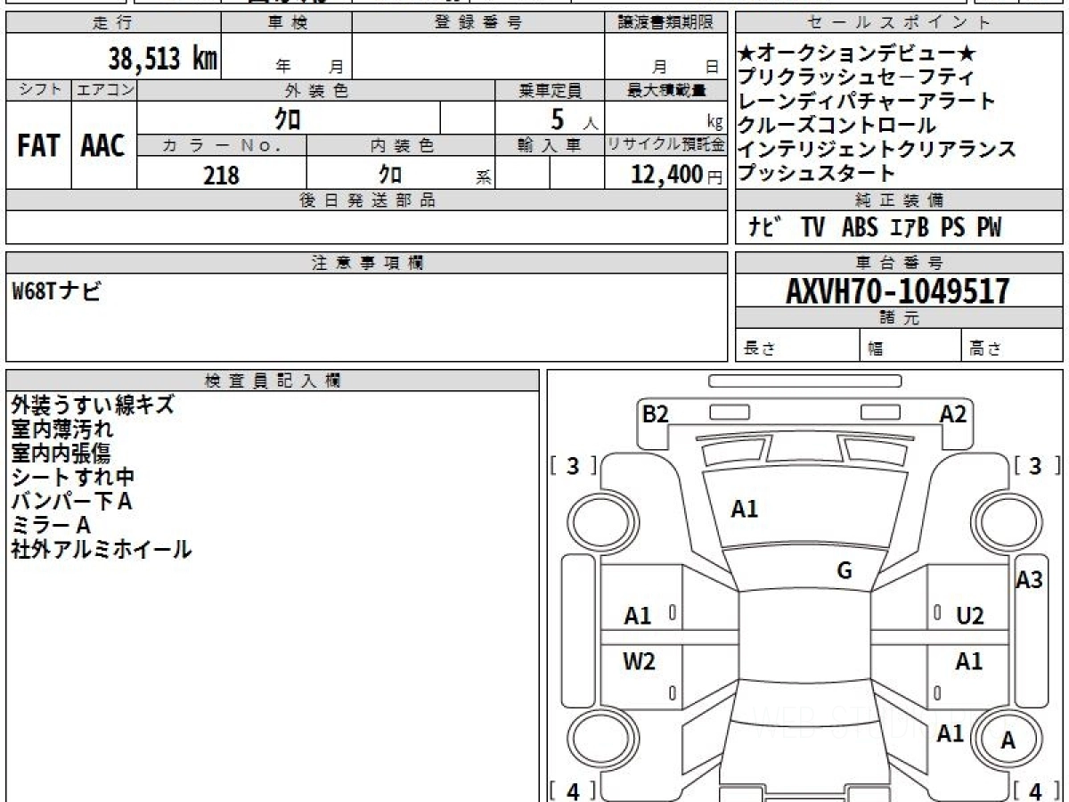Viewport: 1069px width, 802px height.
Task: Click the リサイクル預託金 header
Action: click(665, 145)
